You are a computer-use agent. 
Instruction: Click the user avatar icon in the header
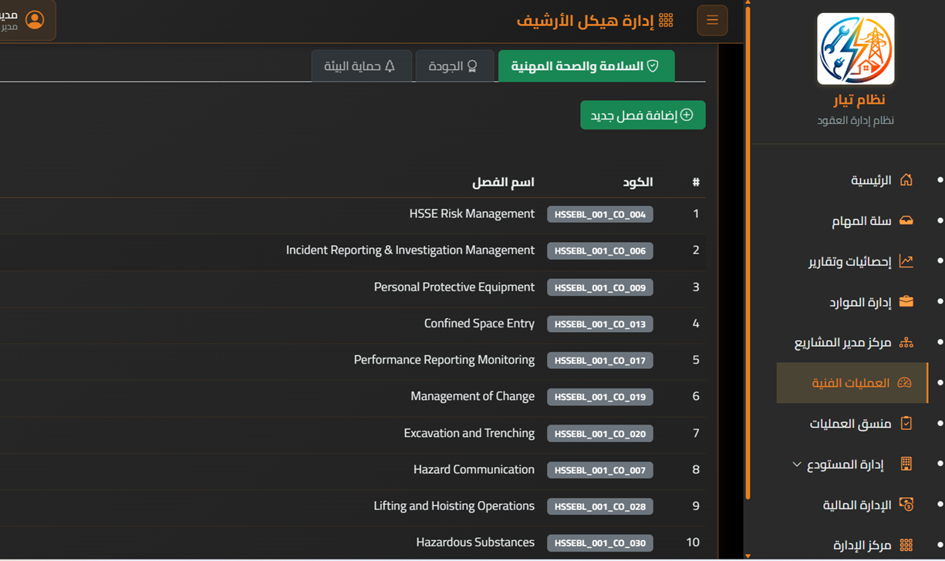tap(35, 20)
